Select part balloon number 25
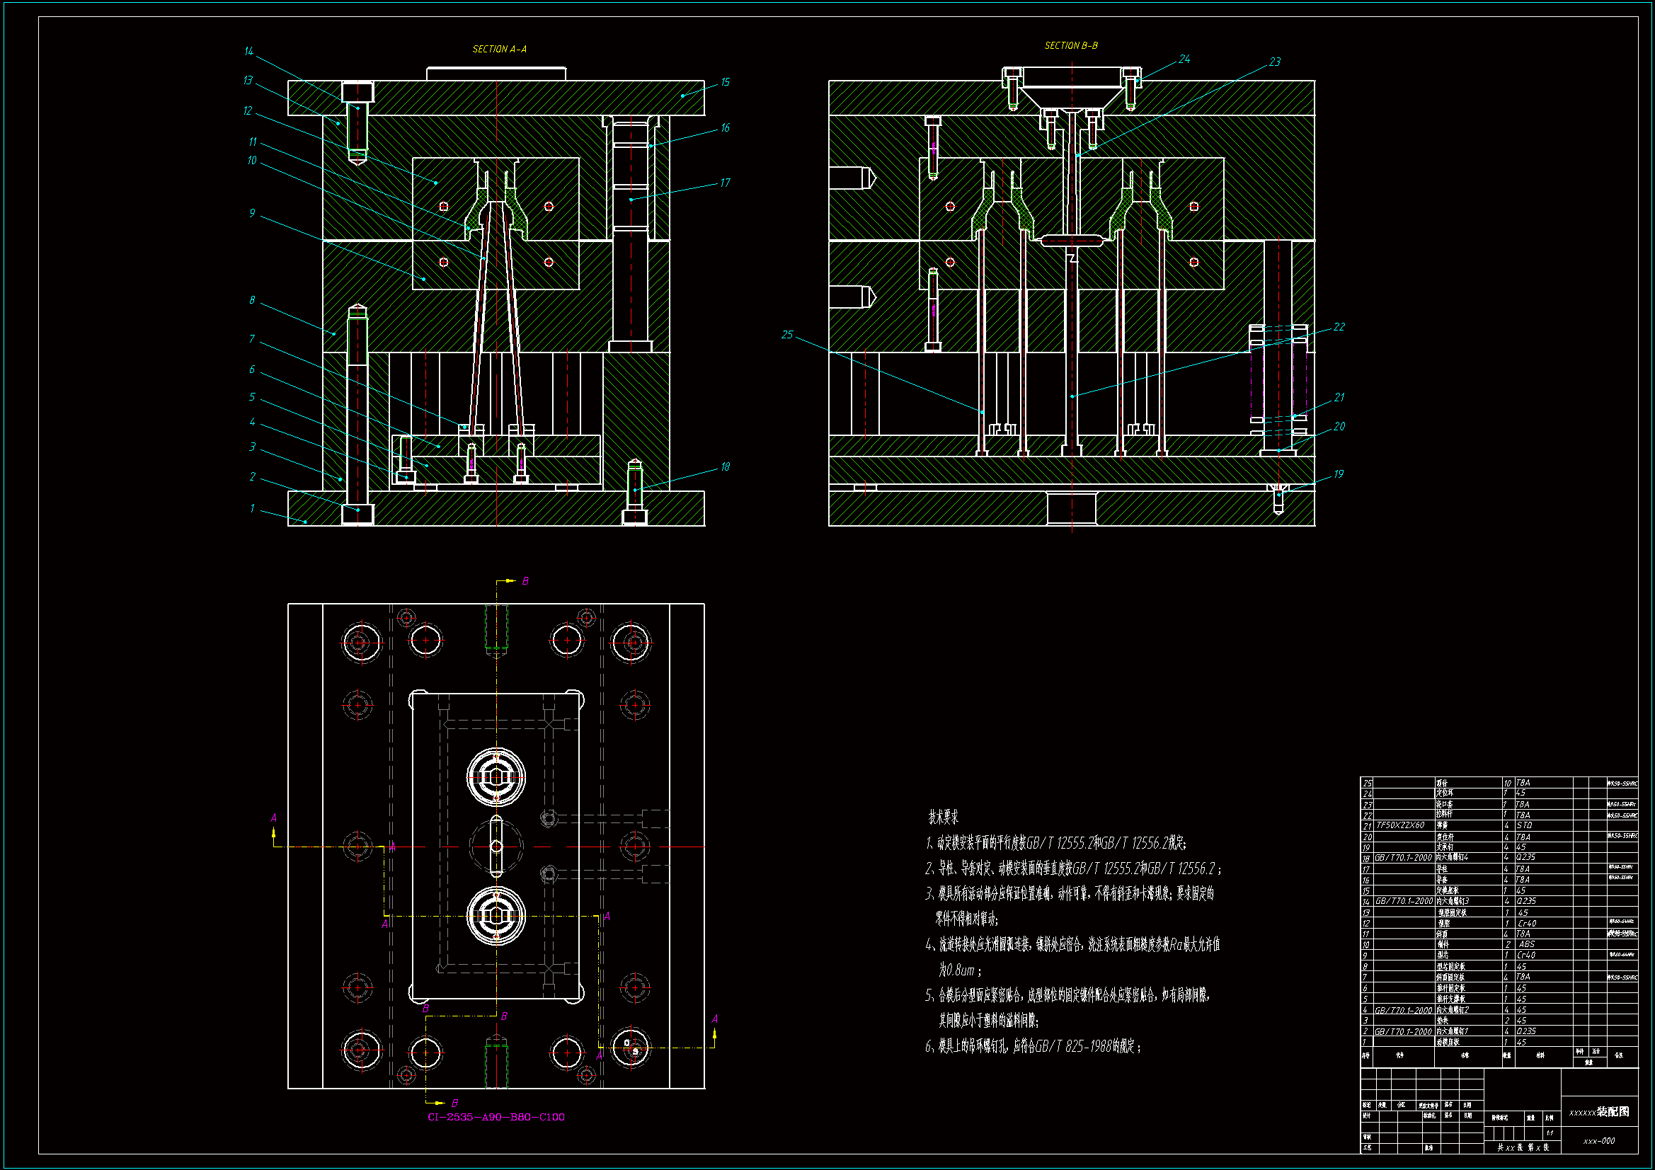This screenshot has height=1170, width=1655. click(786, 335)
